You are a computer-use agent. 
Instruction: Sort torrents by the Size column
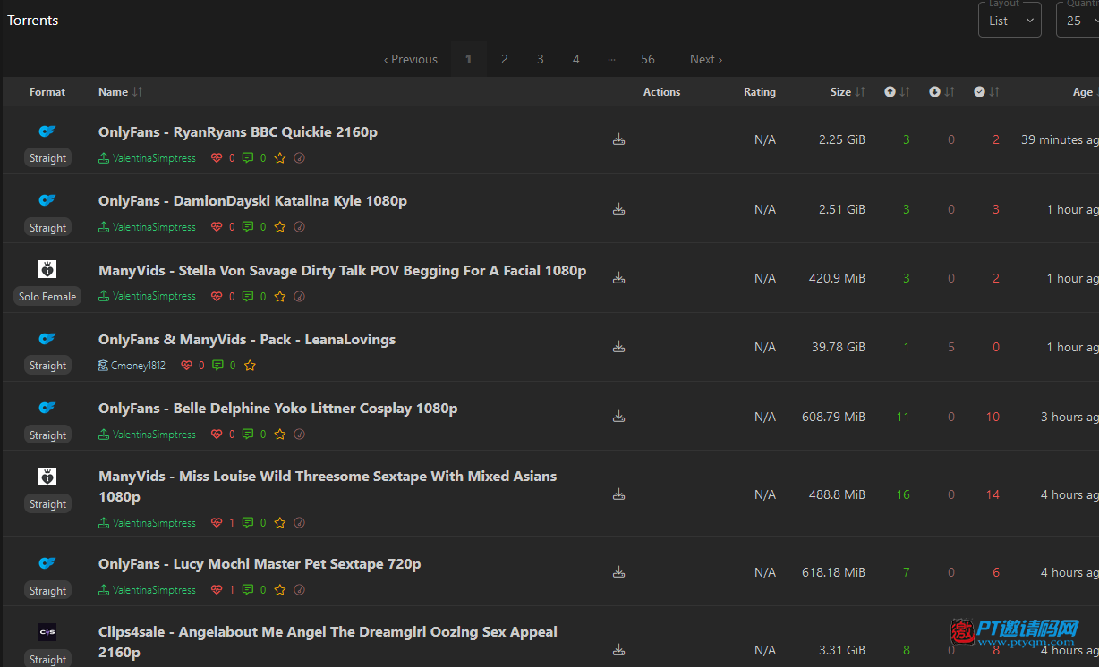click(848, 92)
